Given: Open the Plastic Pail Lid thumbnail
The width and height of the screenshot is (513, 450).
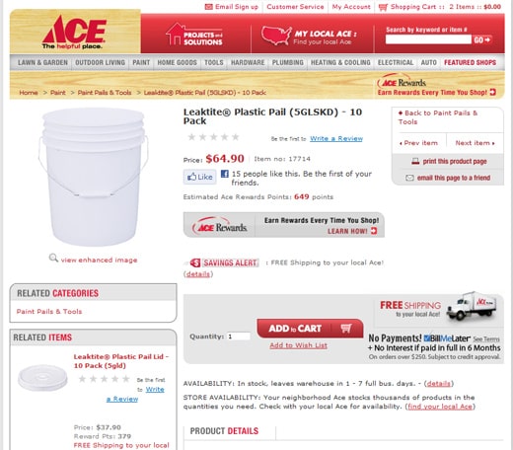Looking at the screenshot, I should click(x=42, y=377).
